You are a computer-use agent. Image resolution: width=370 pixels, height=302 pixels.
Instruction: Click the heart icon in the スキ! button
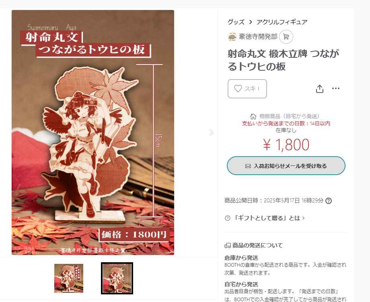[x=238, y=89]
